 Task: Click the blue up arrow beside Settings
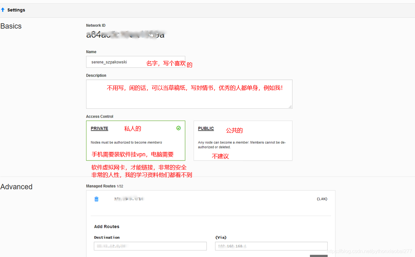(4, 10)
